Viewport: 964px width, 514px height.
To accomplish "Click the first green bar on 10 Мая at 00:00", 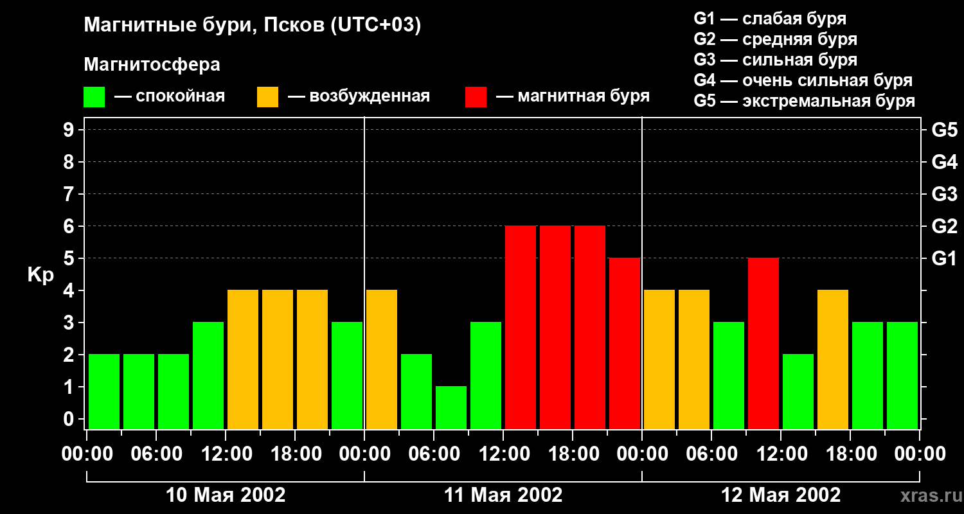I will 104,391.
